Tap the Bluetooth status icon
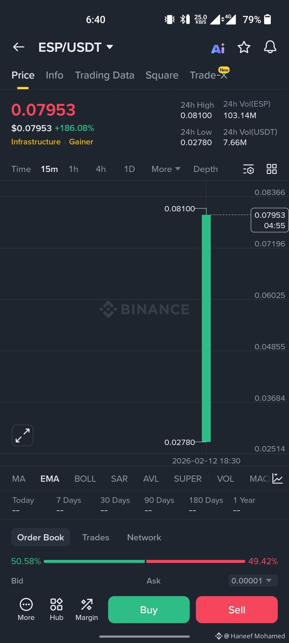 pyautogui.click(x=185, y=19)
